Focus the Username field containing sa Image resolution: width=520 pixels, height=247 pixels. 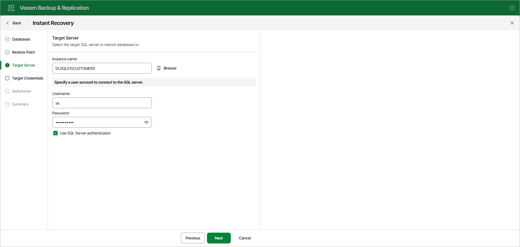point(102,103)
